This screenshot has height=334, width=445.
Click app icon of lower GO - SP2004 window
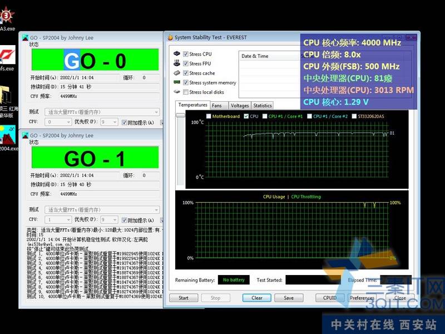click(25, 135)
